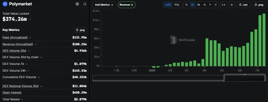The image size is (268, 102).
Task: Click the Key Metrics heading
Action: [x=11, y=30]
